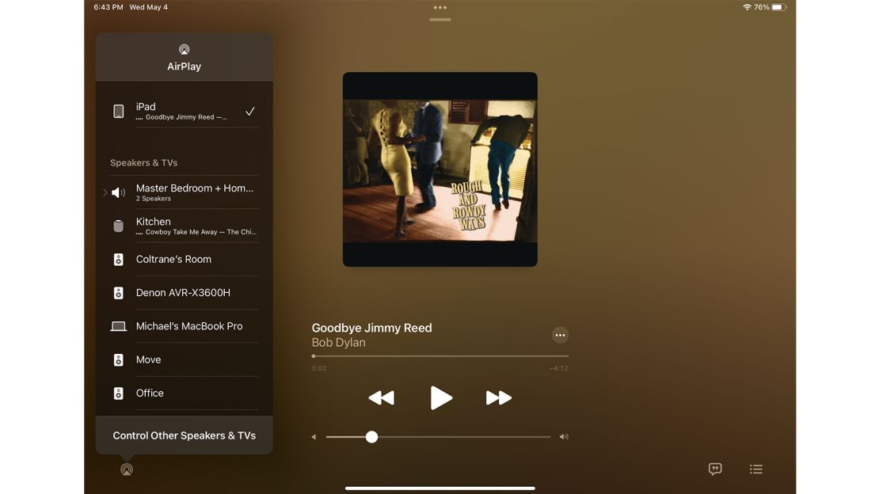879x494 pixels.
Task: Skip back to previous track
Action: tap(381, 397)
